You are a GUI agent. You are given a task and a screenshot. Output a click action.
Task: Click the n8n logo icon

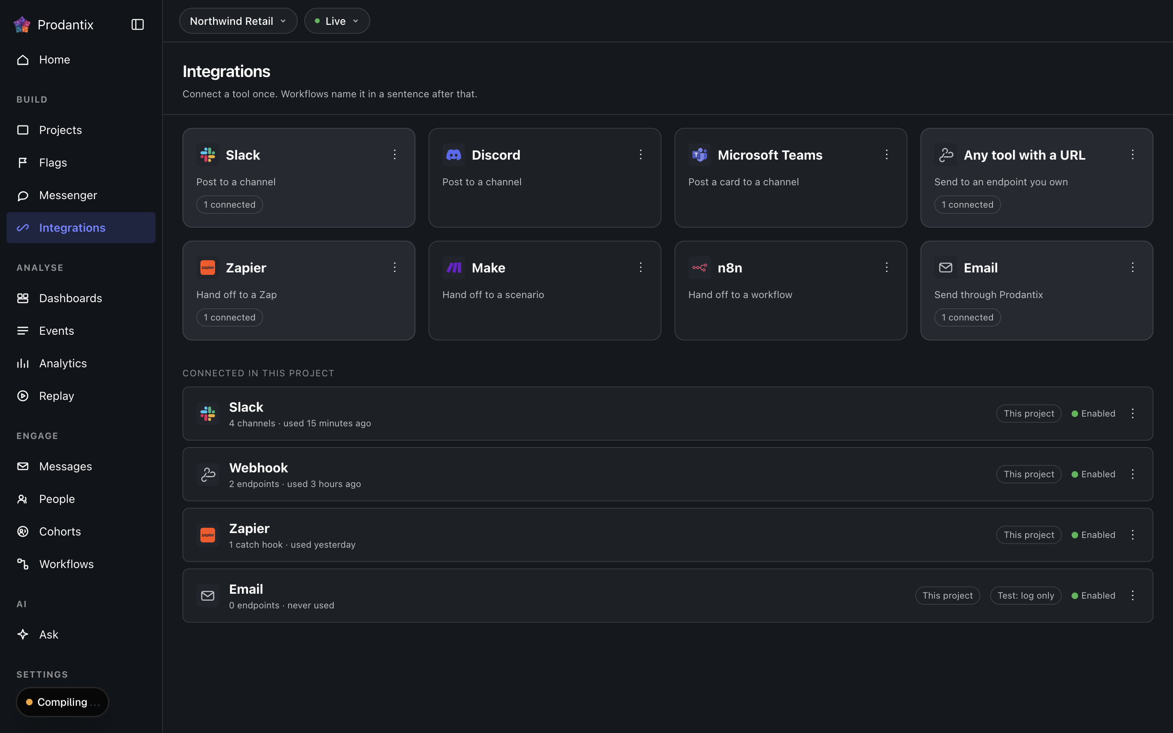(x=699, y=268)
